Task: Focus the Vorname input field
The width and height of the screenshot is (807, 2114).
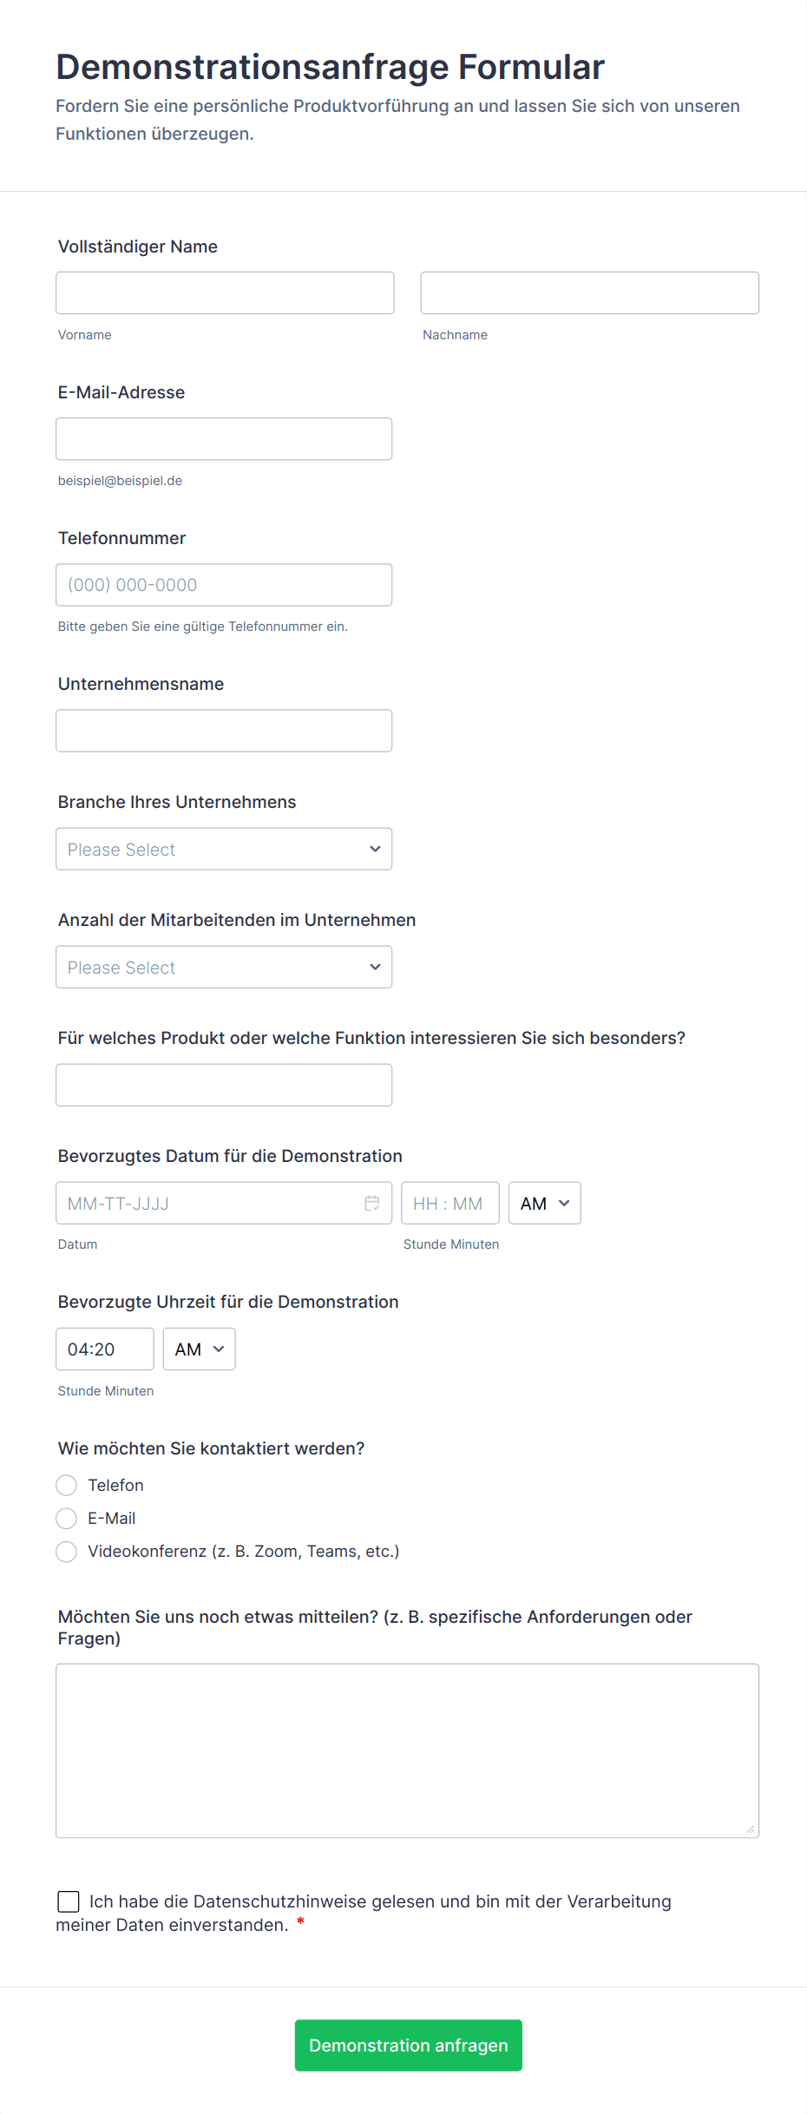Action: pos(225,293)
